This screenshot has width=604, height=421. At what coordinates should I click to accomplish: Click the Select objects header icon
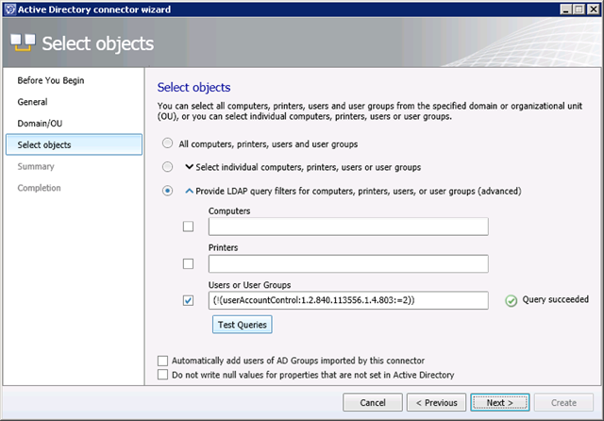23,43
